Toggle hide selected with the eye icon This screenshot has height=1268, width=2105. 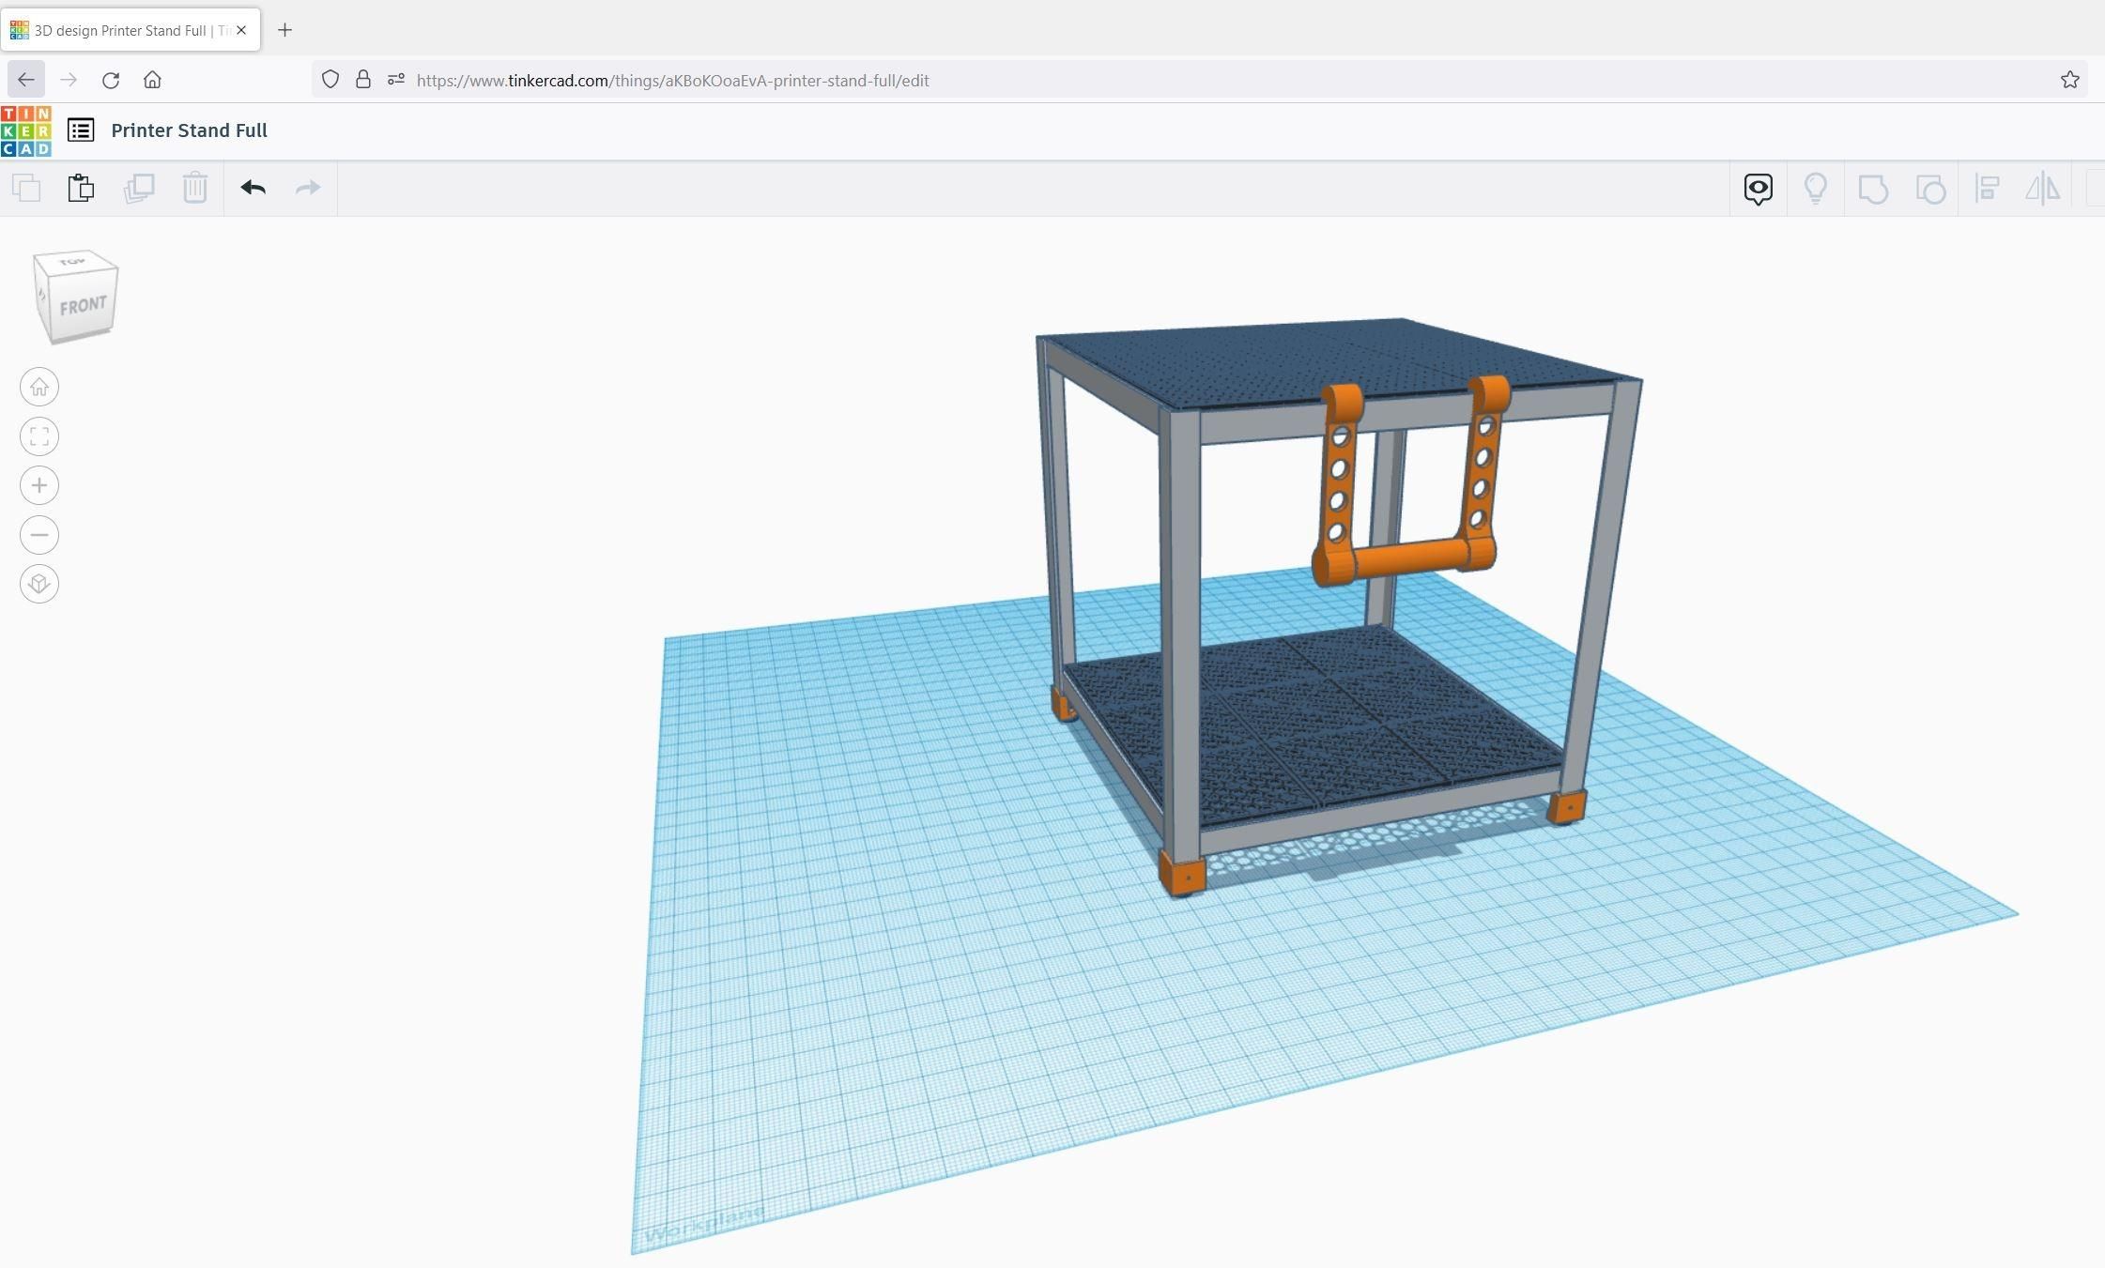click(1757, 189)
